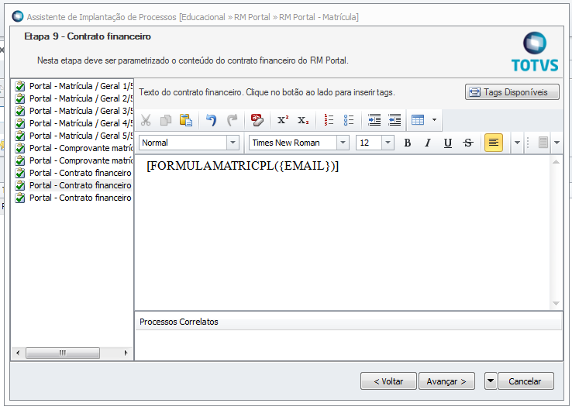Click the insert table icon
The image size is (572, 410).
[x=418, y=120]
